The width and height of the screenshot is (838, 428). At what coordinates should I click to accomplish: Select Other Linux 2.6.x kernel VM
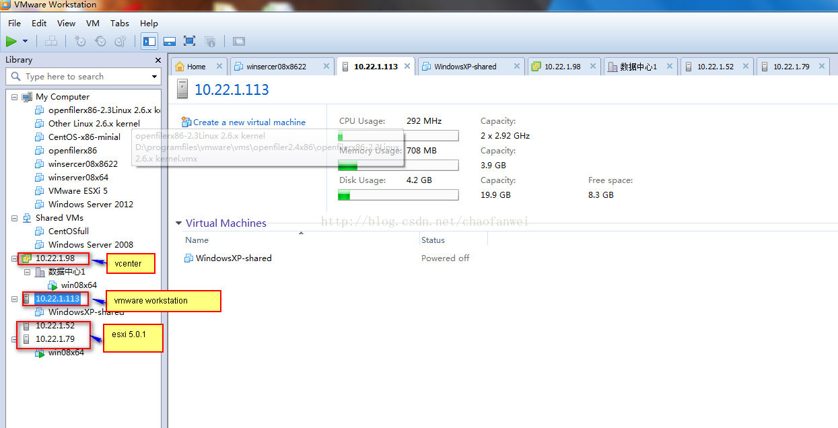[94, 124]
